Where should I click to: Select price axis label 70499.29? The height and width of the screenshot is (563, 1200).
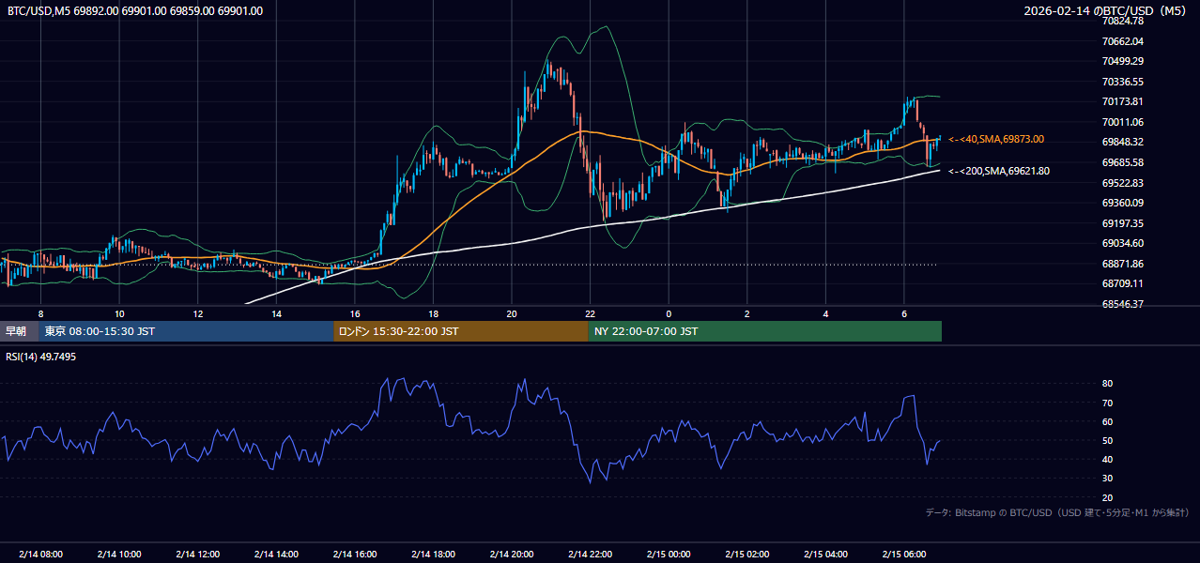click(1123, 61)
